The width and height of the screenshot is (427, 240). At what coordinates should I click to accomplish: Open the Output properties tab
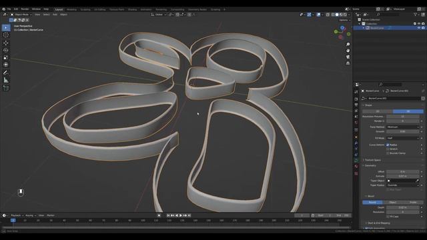pyautogui.click(x=356, y=105)
